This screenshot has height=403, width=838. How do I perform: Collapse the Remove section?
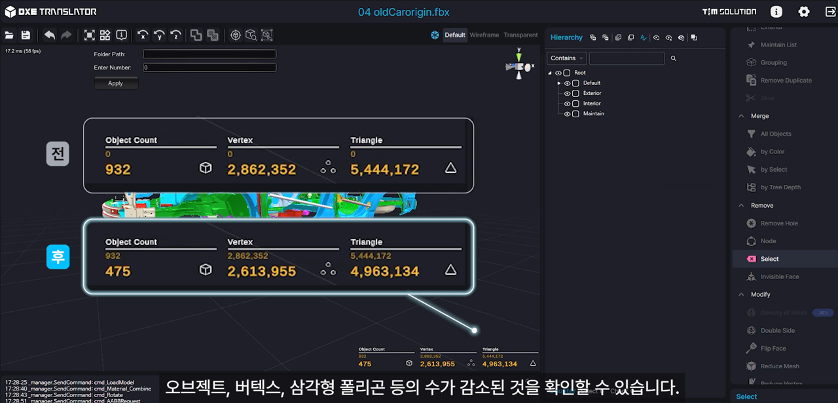(741, 205)
